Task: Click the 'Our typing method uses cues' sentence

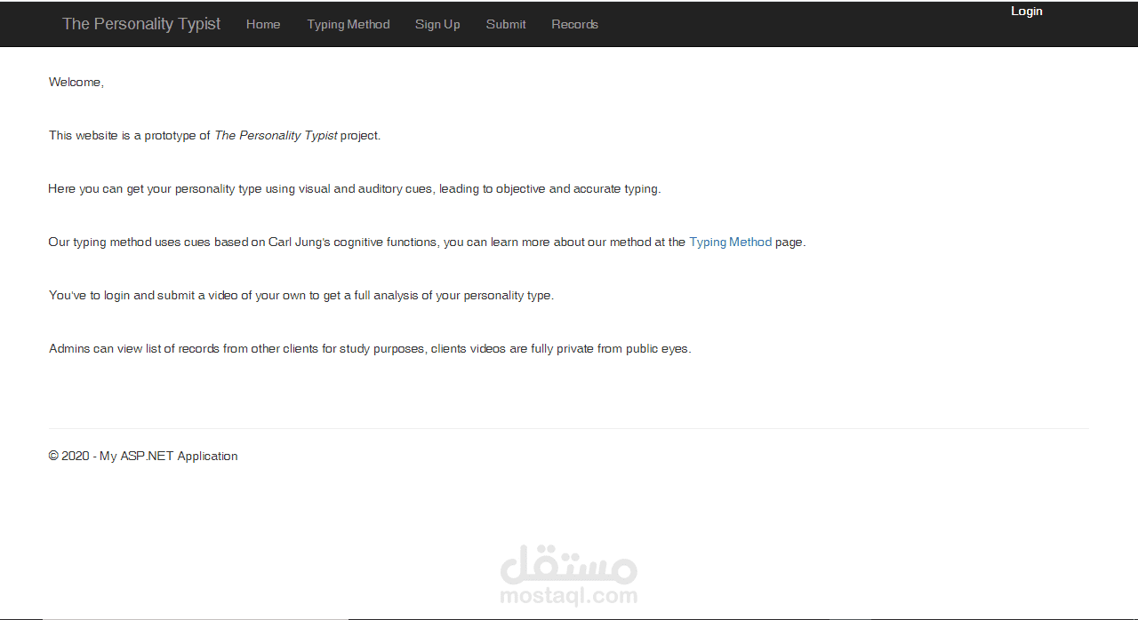Action: tap(427, 242)
